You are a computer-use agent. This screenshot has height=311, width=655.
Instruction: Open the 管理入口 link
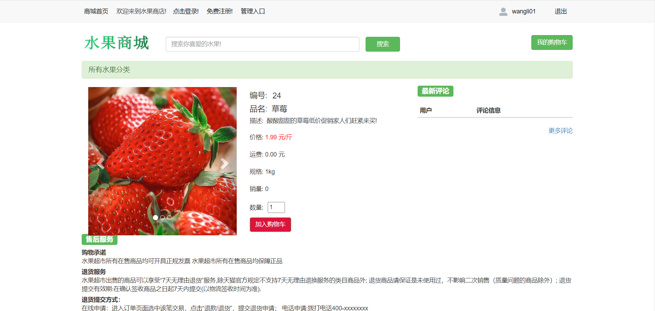[253, 11]
